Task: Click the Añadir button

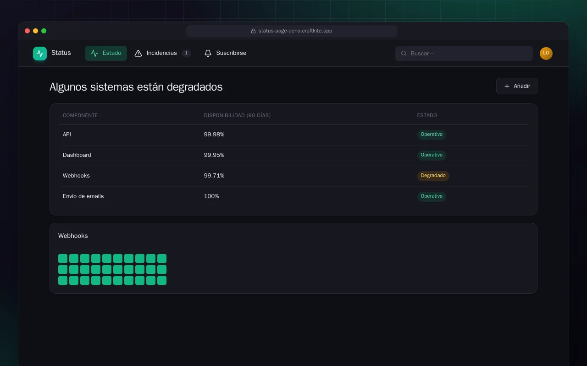Action: click(517, 86)
